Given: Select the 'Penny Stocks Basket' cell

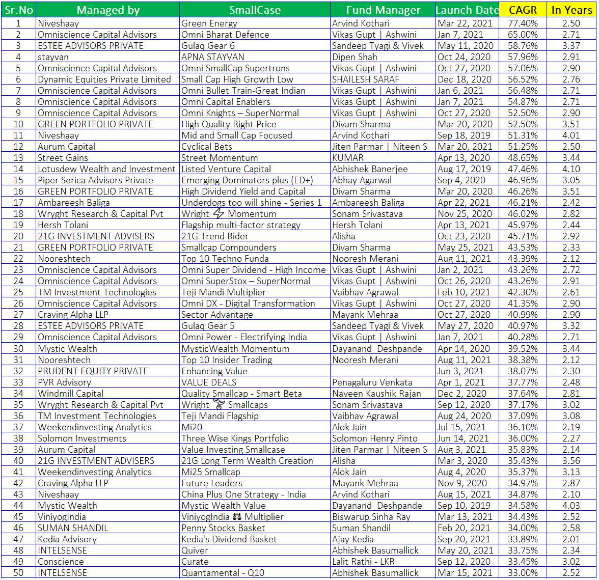Looking at the screenshot, I should coord(255,528).
